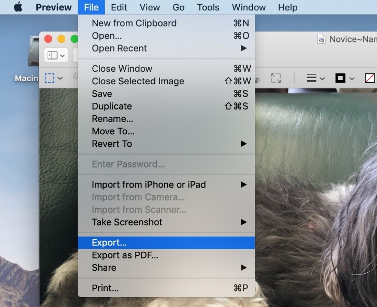The image size is (377, 307).
Task: Click the Novice~Nan window title text
Action: (x=353, y=39)
